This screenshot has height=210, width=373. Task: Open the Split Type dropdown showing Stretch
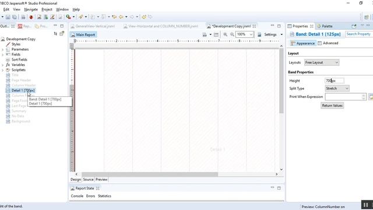[x=337, y=88]
